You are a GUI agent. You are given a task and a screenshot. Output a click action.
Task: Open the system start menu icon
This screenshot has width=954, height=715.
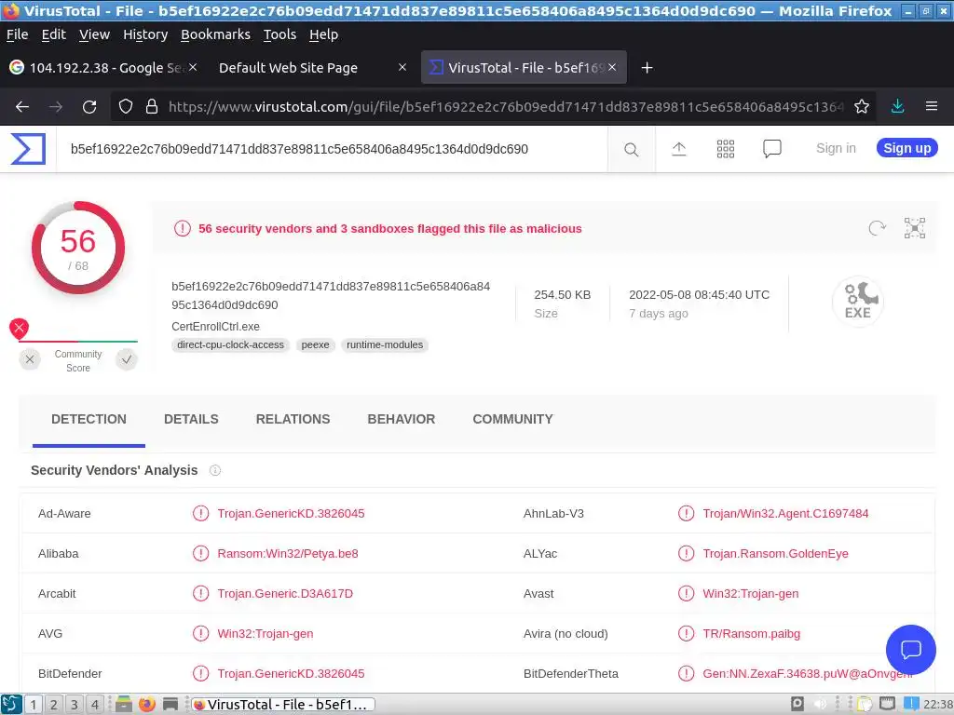[x=11, y=704]
